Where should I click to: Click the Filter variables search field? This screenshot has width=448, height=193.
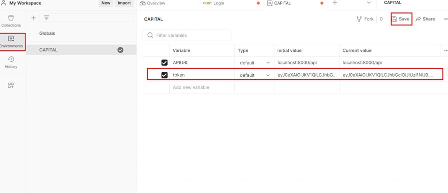(x=187, y=35)
